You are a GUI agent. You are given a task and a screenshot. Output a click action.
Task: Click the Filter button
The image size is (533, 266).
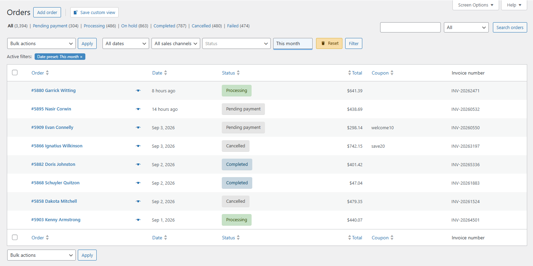[x=354, y=43]
